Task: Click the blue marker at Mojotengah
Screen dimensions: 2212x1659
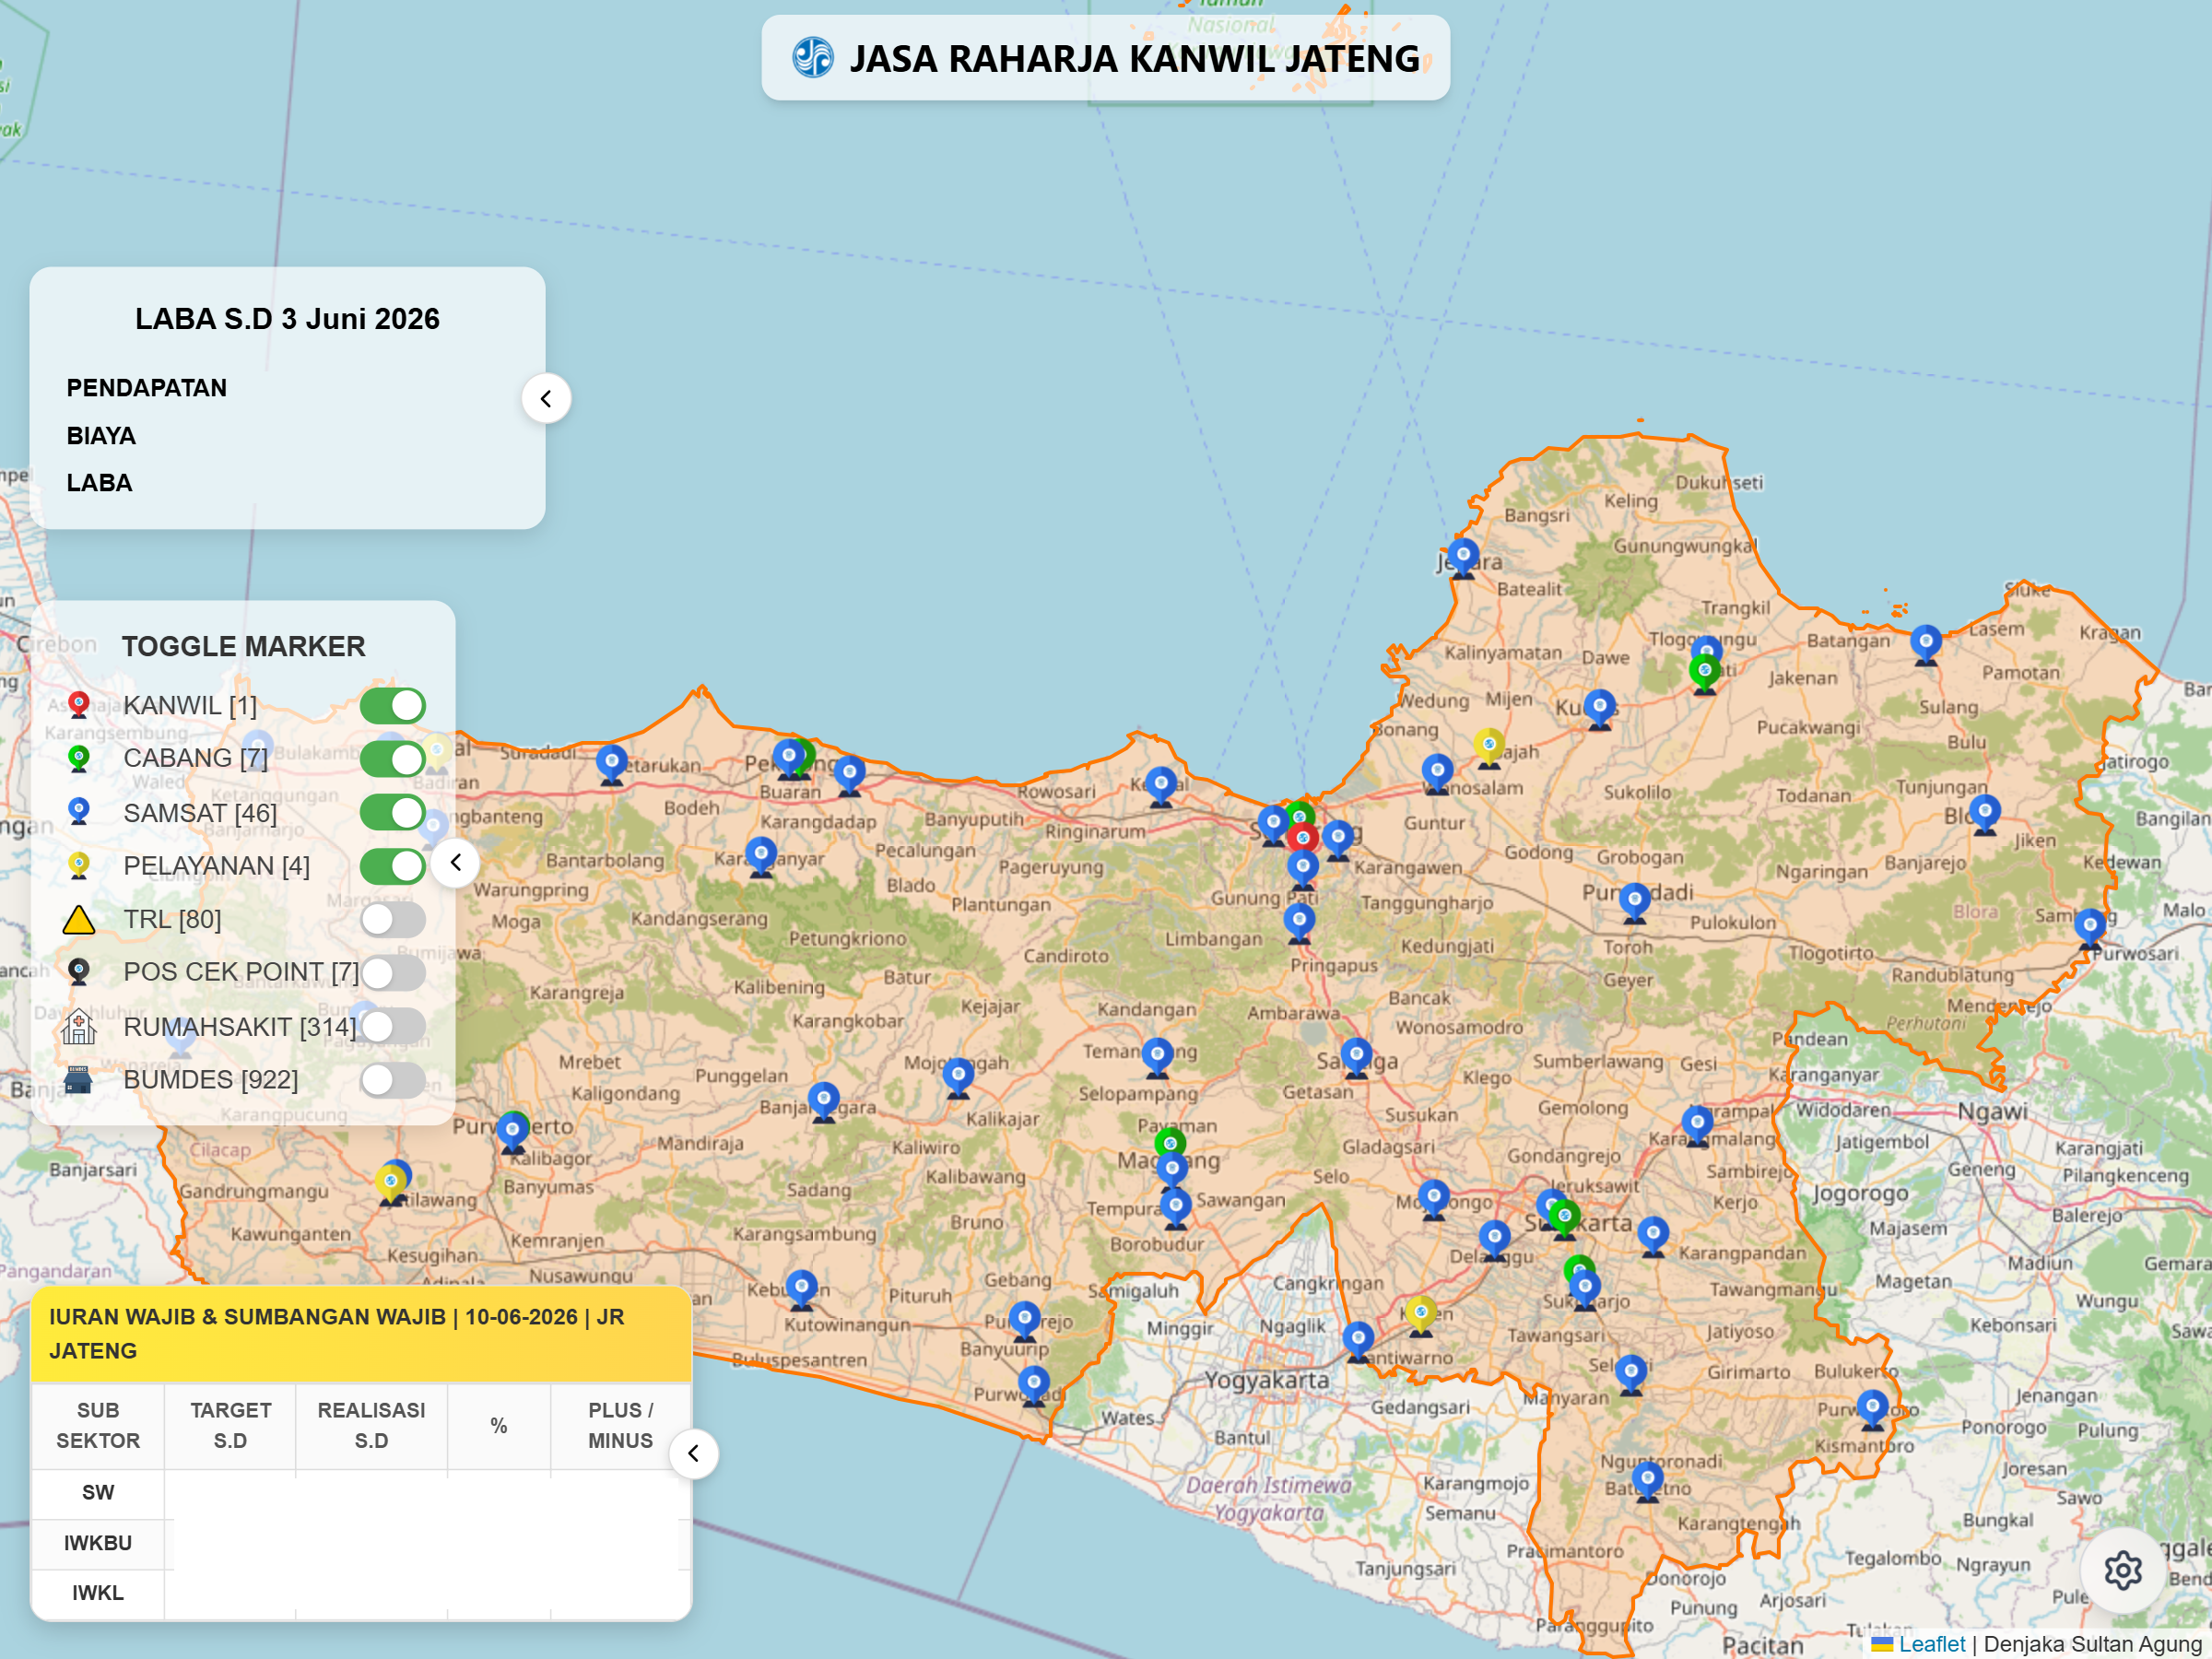Action: pos(958,1078)
